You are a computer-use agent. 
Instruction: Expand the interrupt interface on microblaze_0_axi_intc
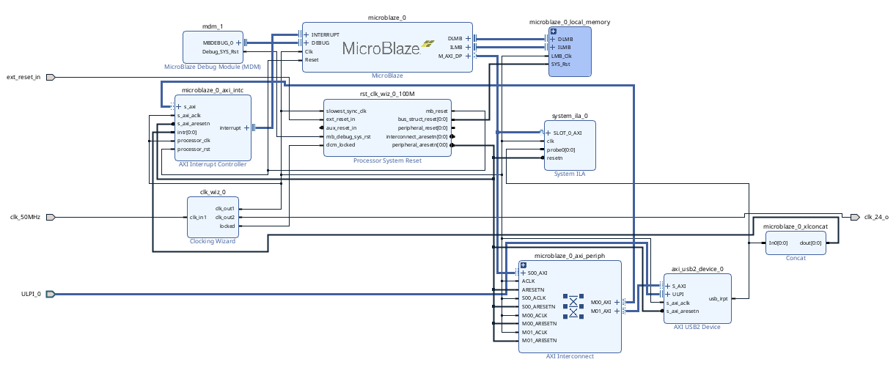pos(246,128)
